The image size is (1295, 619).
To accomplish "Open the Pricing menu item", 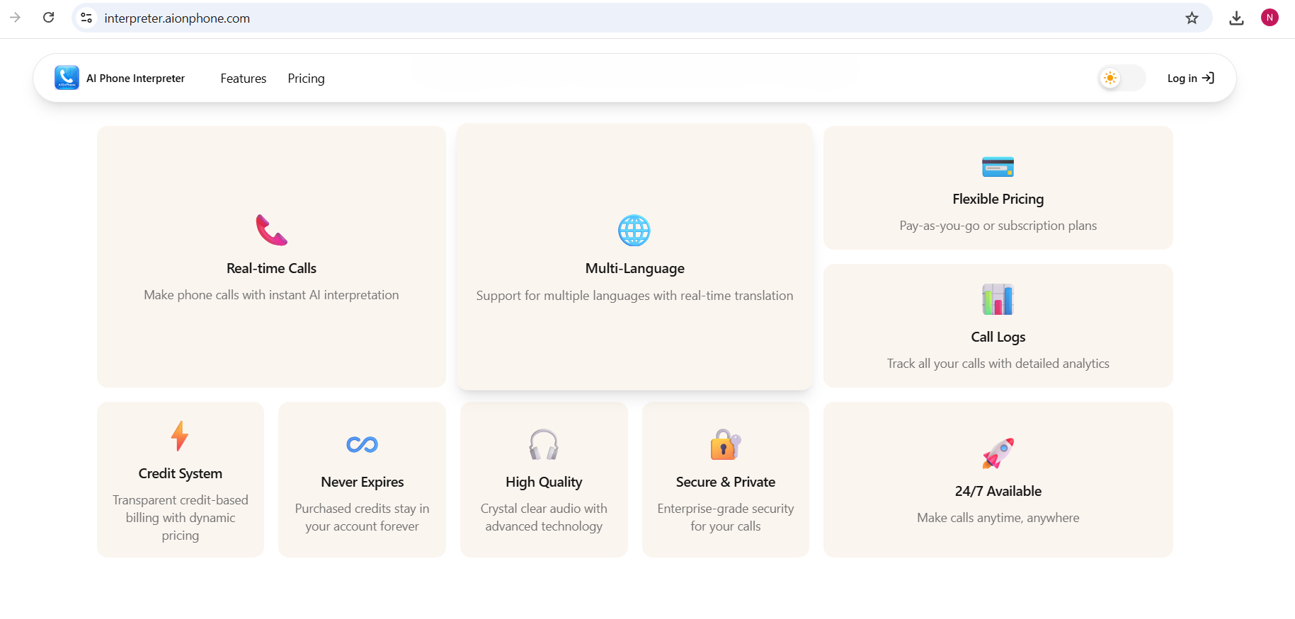I will point(306,79).
